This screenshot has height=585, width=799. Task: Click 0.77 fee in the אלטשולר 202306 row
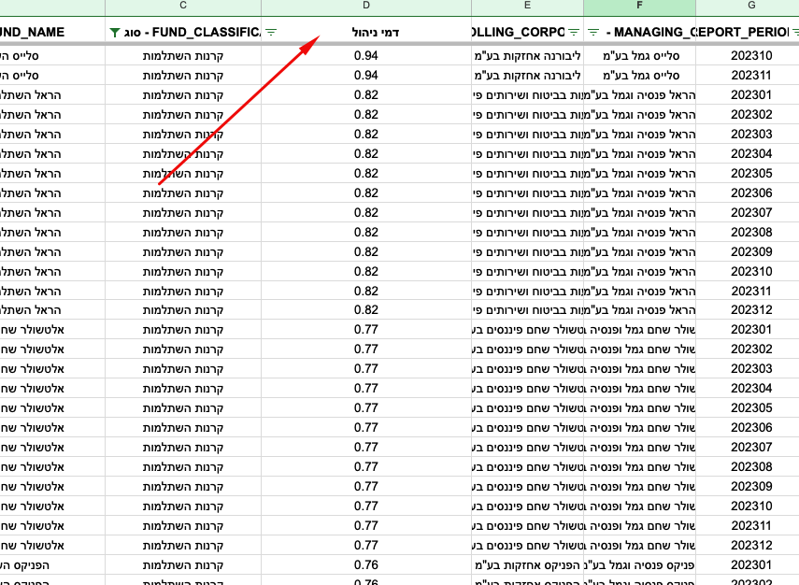pyautogui.click(x=366, y=428)
